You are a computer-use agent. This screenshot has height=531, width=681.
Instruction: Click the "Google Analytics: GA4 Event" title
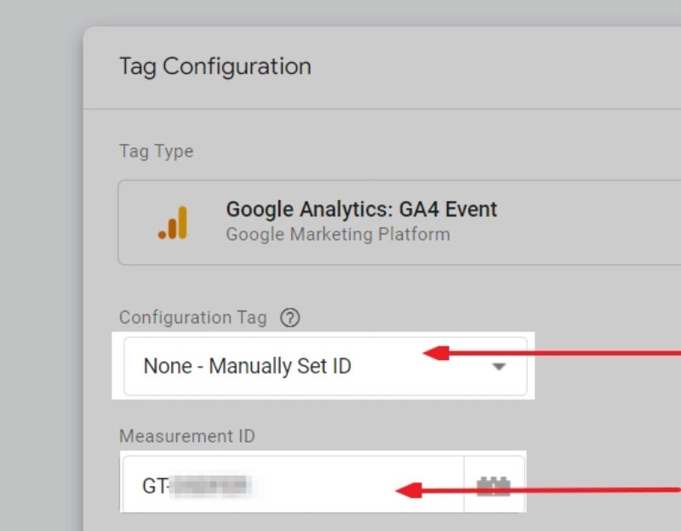click(361, 209)
